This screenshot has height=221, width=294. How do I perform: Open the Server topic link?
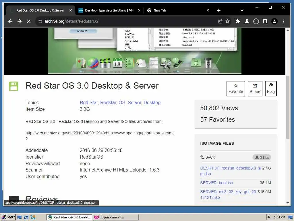[134, 103]
